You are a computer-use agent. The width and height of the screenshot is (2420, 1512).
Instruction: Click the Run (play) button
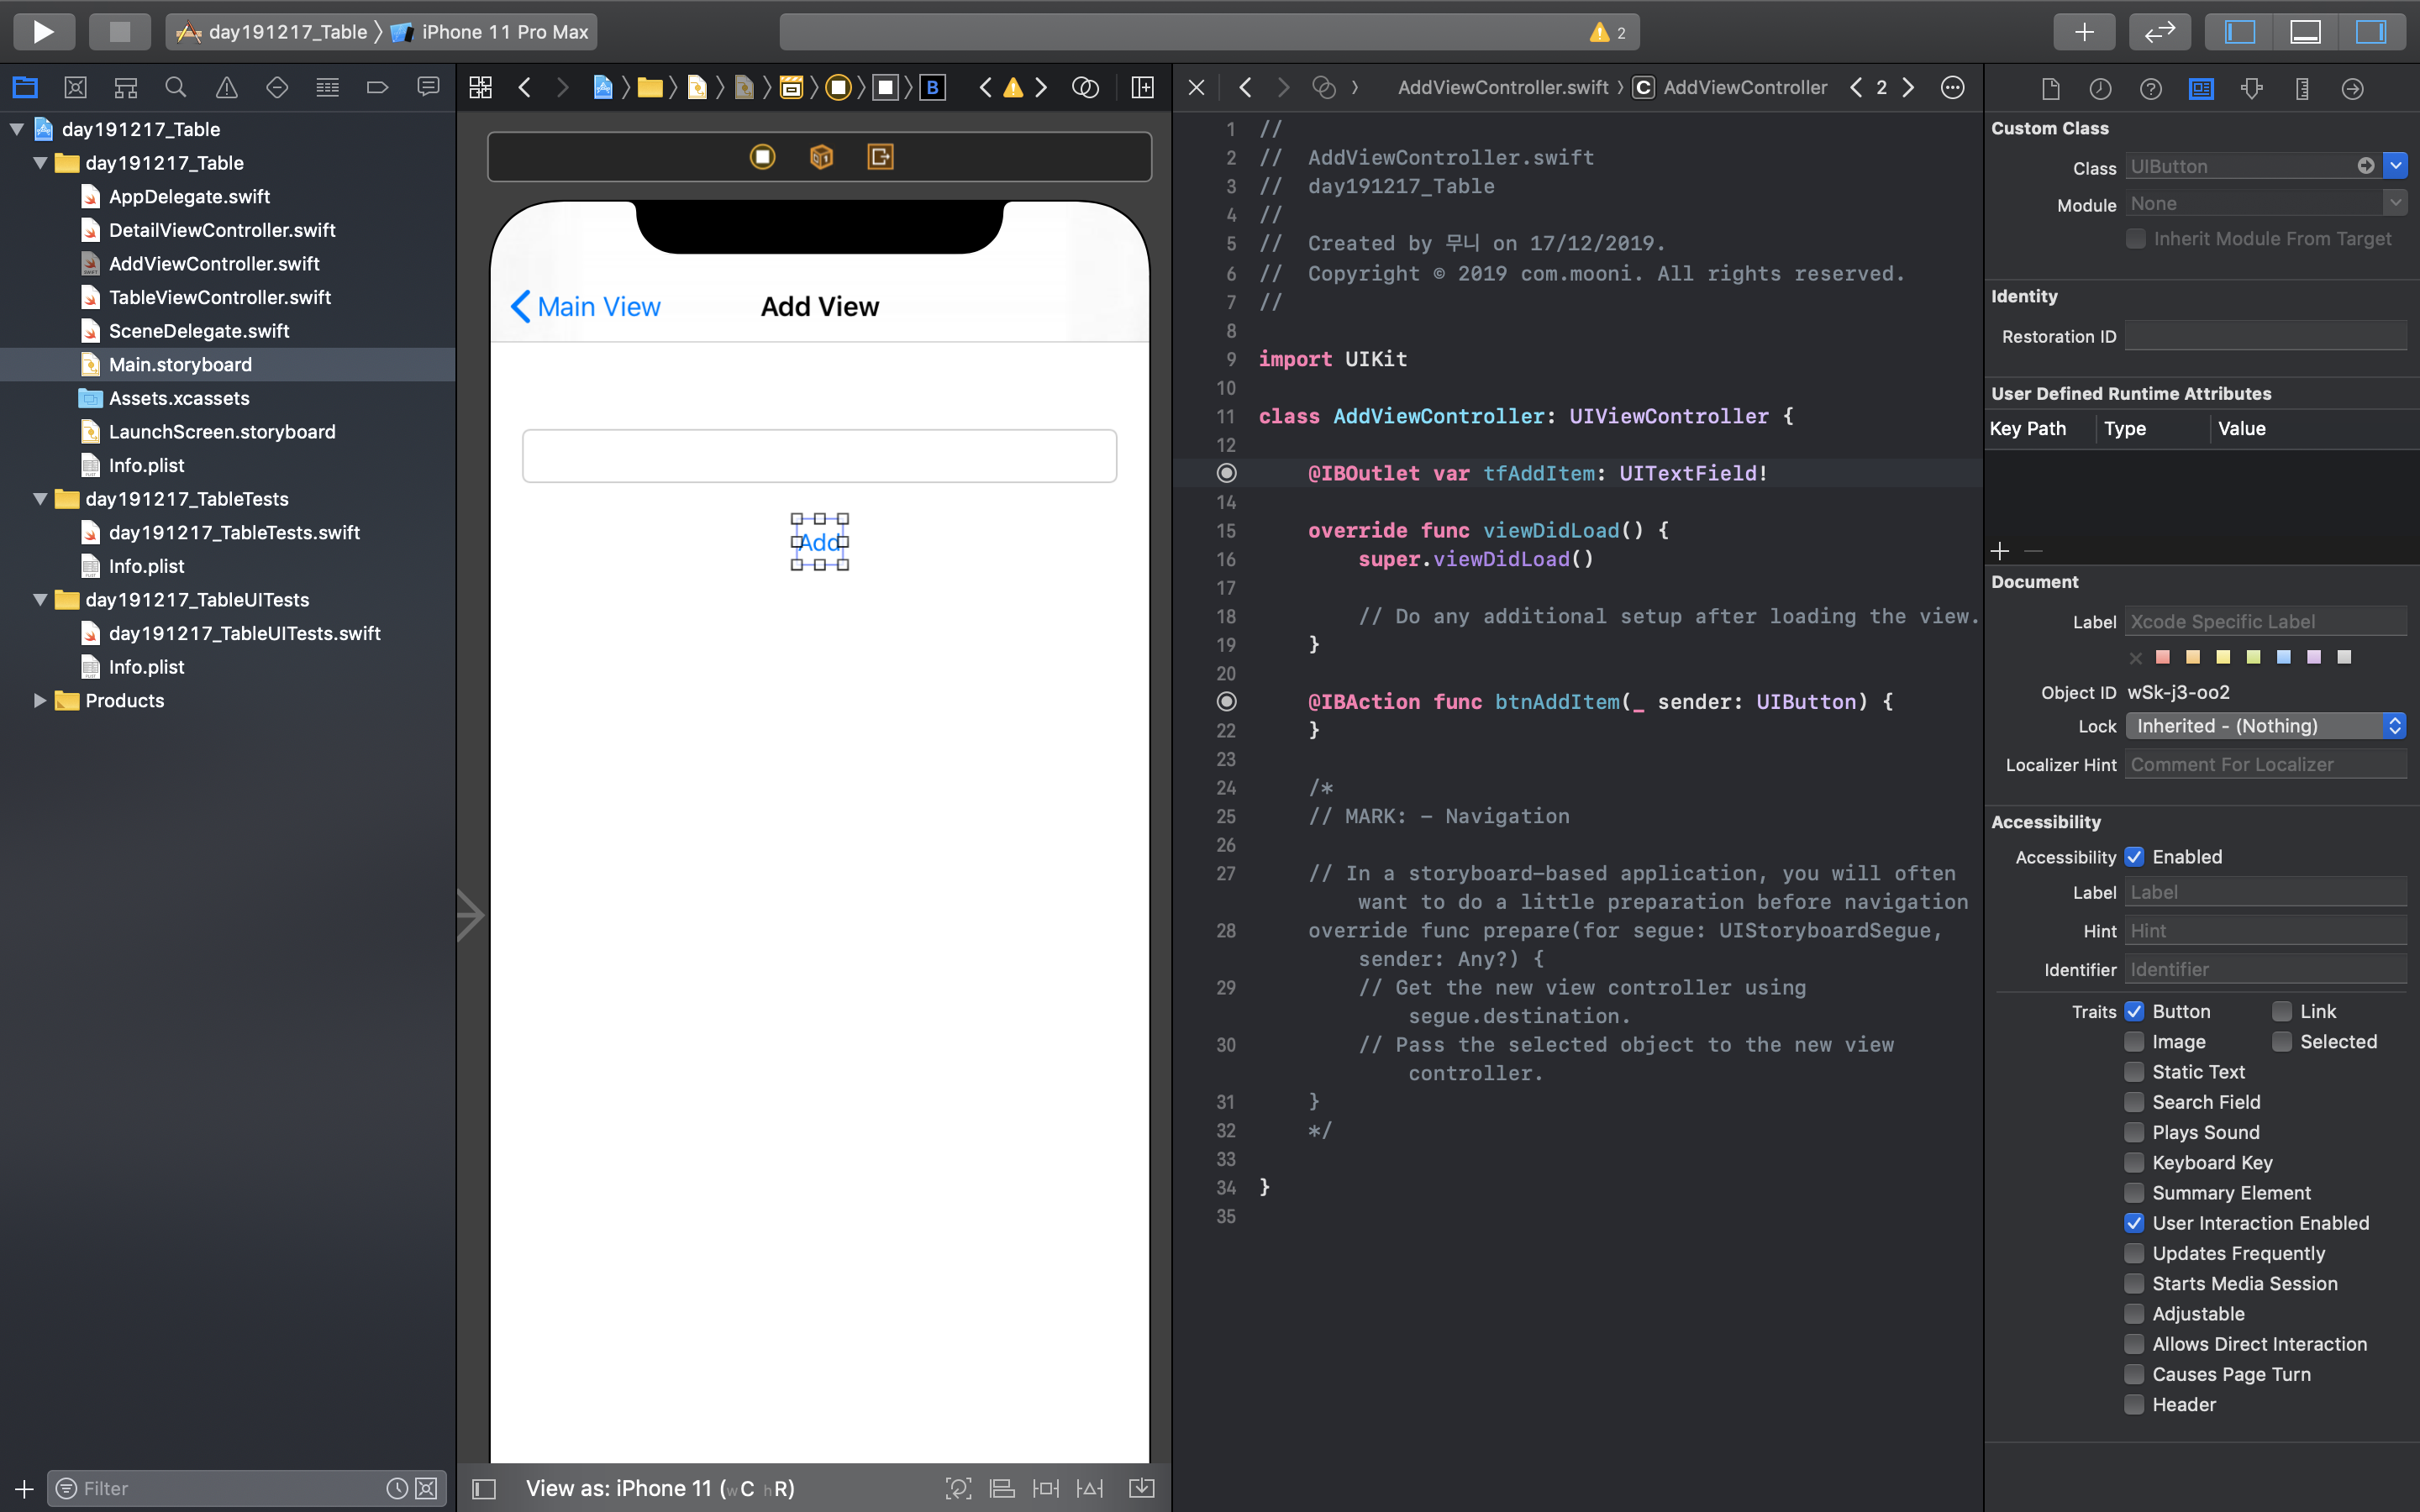point(43,31)
